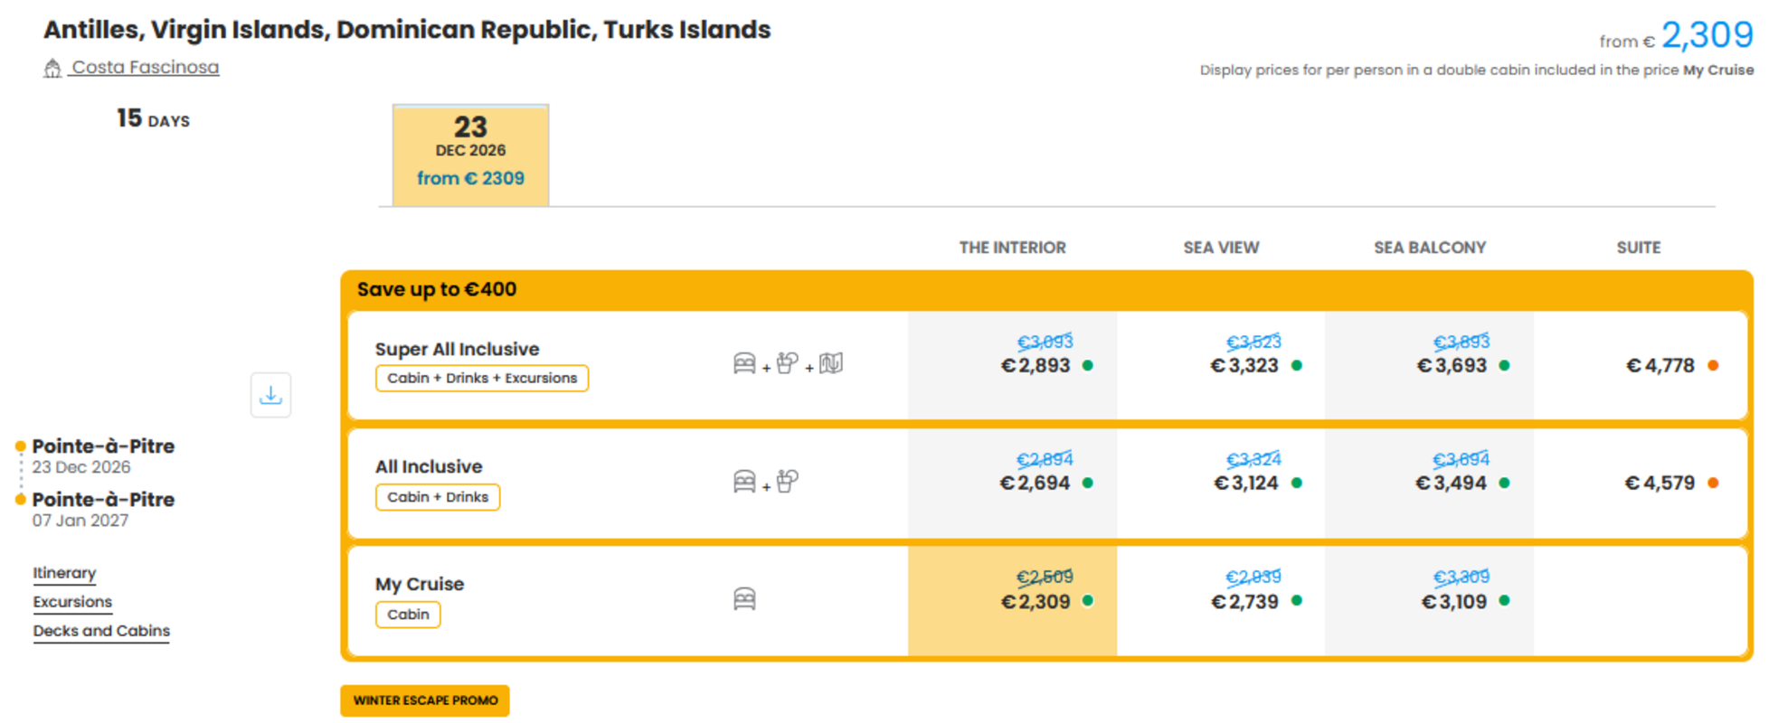Select the 23 Dec 2026 departure date tab

[470, 155]
